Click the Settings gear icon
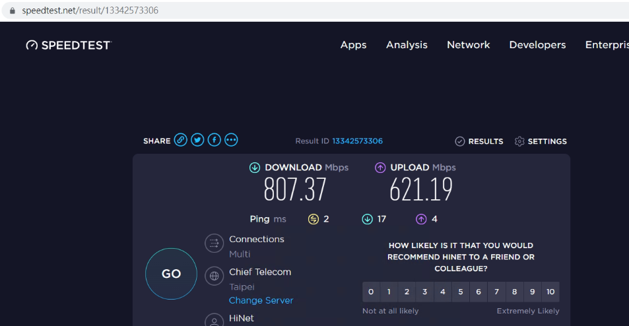Viewport: 629px width, 326px height. 519,141
